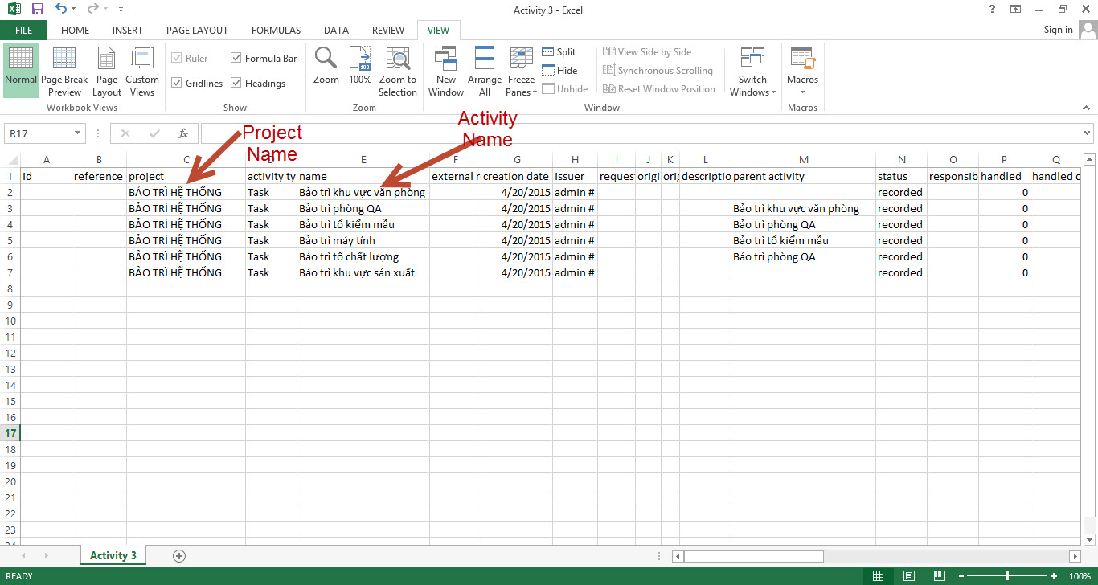
Task: Uncheck the Gridlines checkbox
Action: point(178,84)
